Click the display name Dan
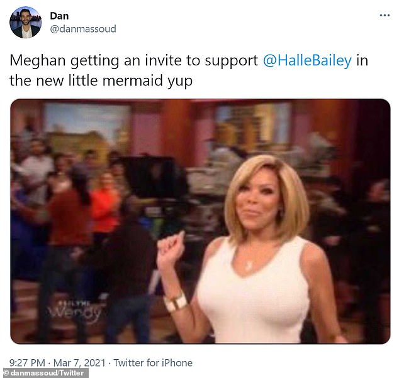This screenshot has width=399, height=378. pyautogui.click(x=59, y=16)
